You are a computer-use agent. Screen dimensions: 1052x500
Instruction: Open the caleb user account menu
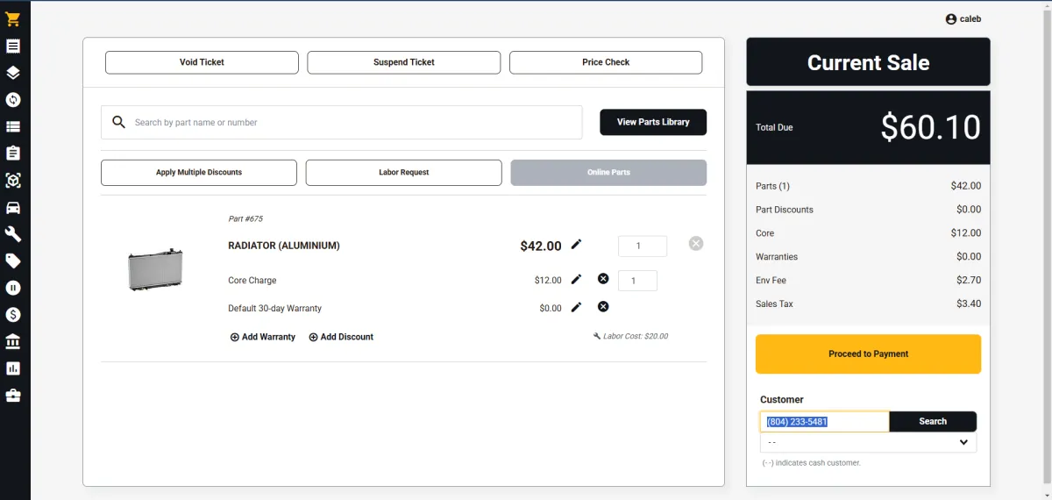tap(963, 19)
